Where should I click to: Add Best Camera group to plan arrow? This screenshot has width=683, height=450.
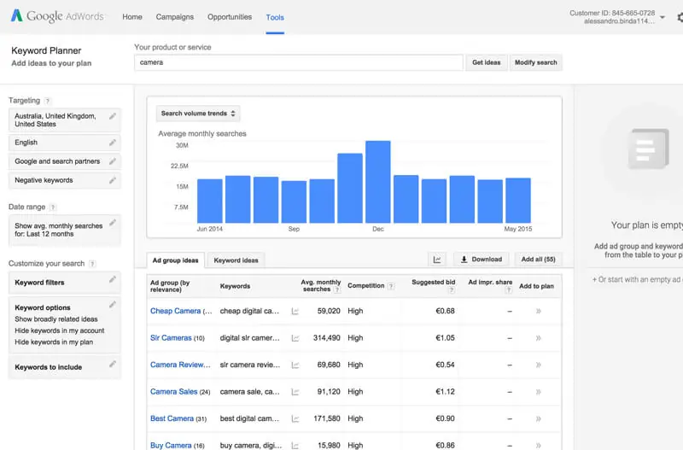coord(539,418)
